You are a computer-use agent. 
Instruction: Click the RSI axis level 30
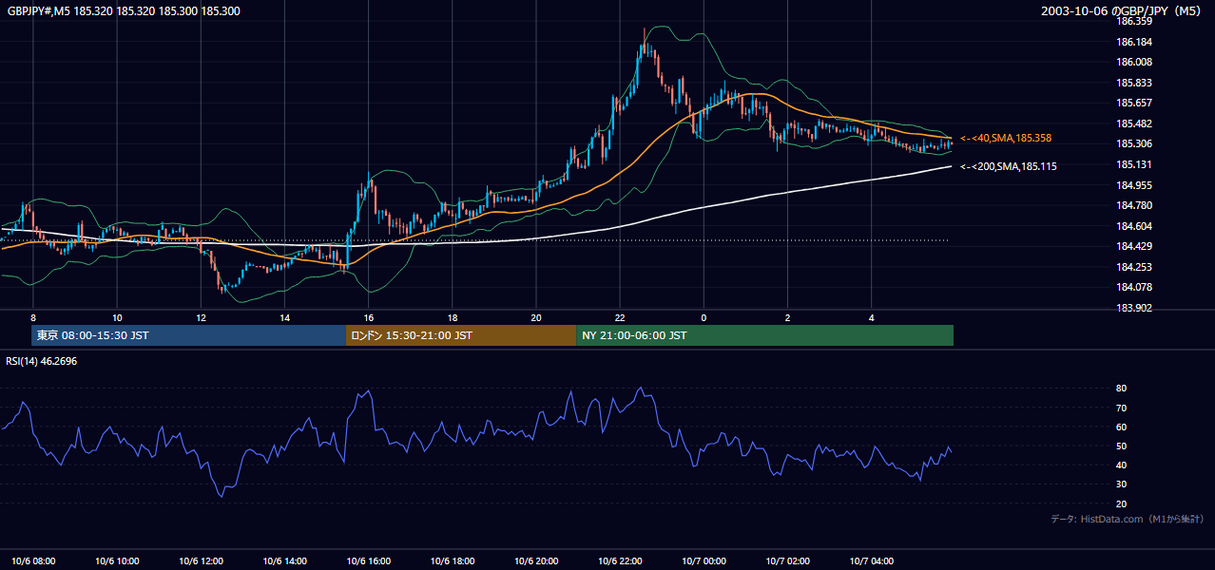pyautogui.click(x=1122, y=484)
